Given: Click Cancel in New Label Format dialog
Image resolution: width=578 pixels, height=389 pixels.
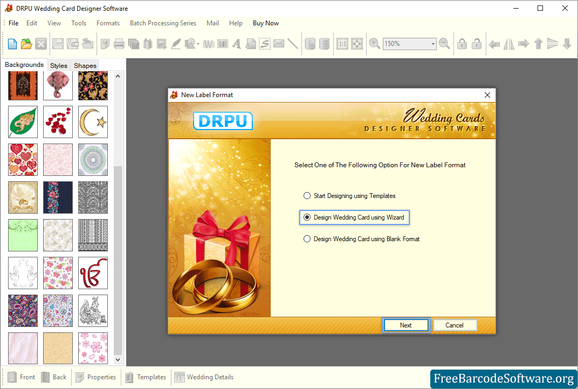Looking at the screenshot, I should point(455,325).
